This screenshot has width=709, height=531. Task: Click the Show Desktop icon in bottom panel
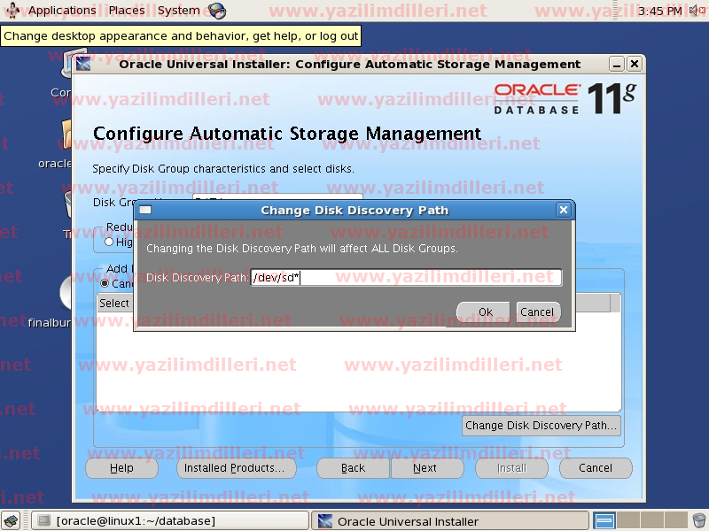14,521
